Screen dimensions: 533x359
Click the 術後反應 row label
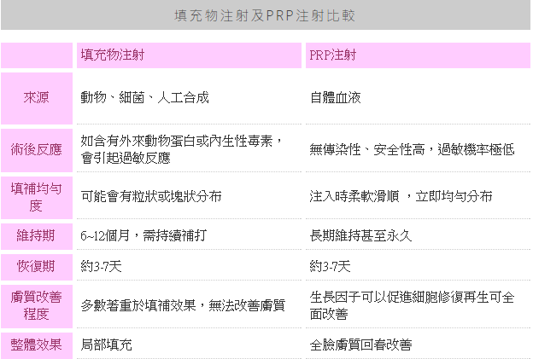pos(37,149)
